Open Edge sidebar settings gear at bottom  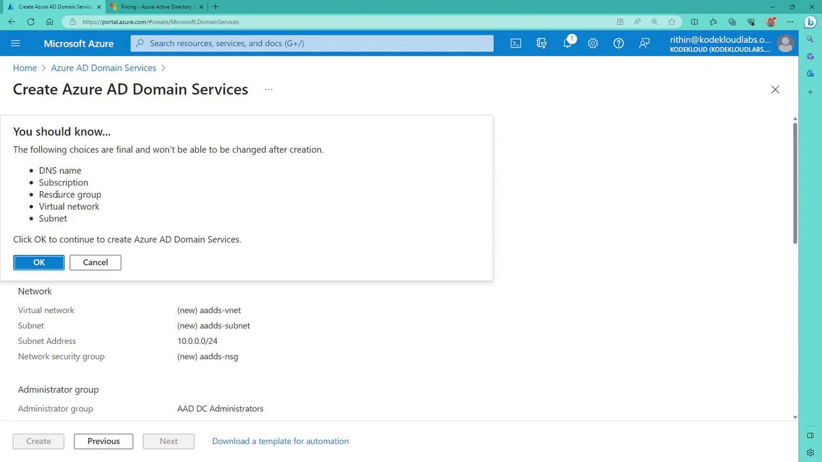point(810,453)
